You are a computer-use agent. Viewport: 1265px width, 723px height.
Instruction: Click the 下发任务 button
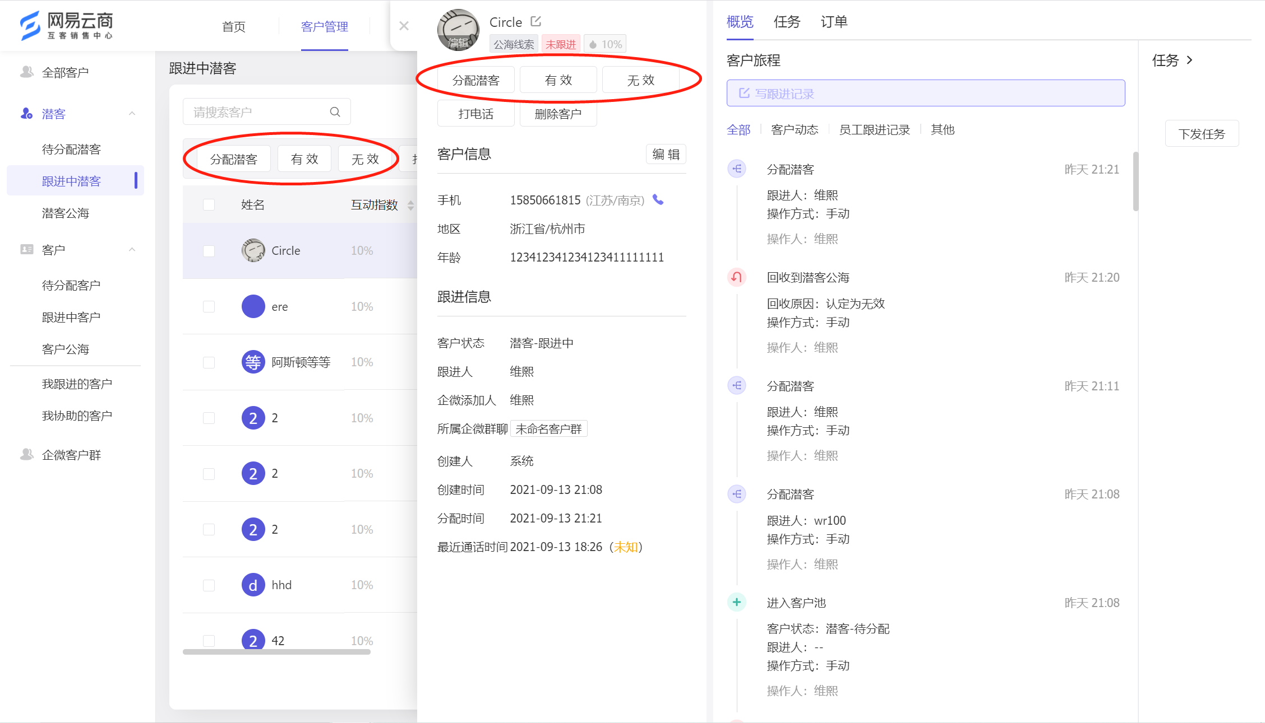tap(1202, 134)
